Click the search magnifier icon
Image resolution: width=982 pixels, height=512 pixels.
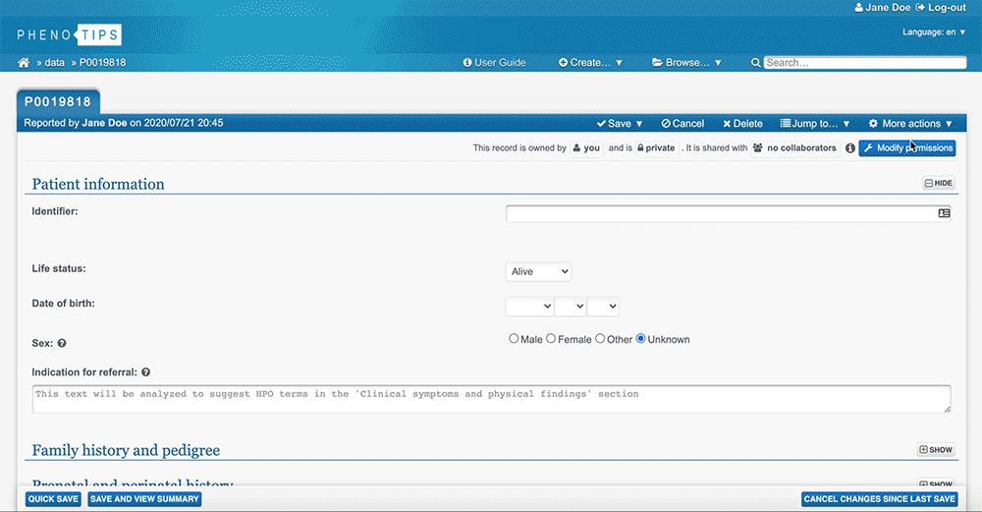[x=755, y=63]
